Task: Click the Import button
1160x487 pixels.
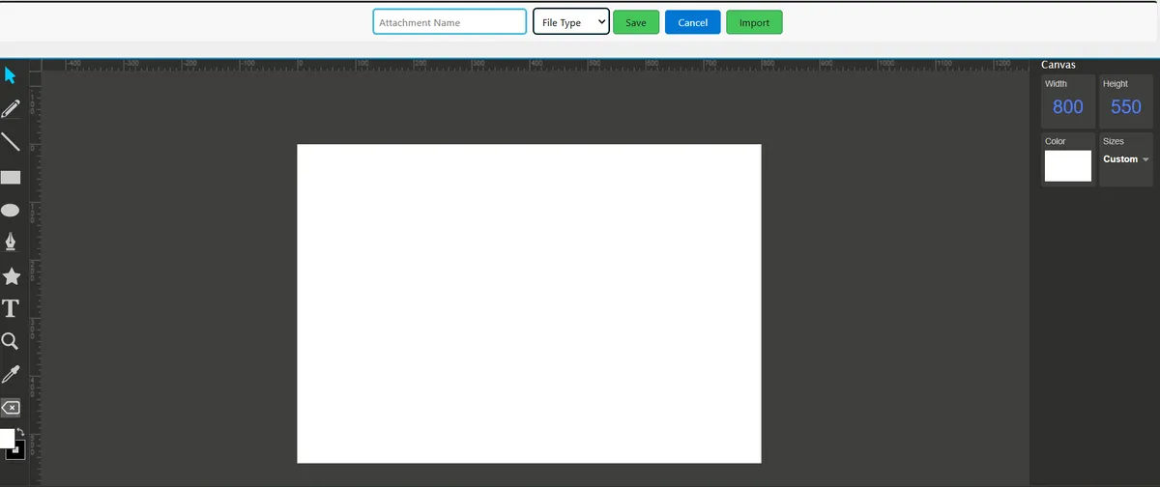Action: click(754, 22)
